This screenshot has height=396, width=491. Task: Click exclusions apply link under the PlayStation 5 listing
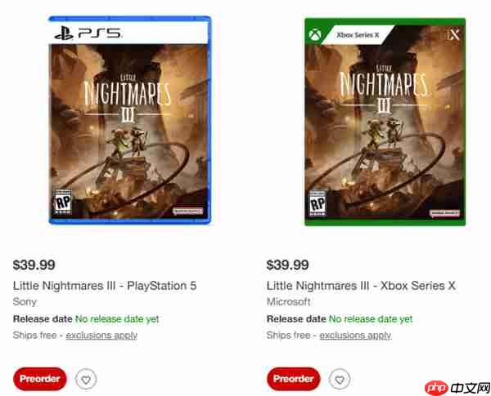click(101, 335)
